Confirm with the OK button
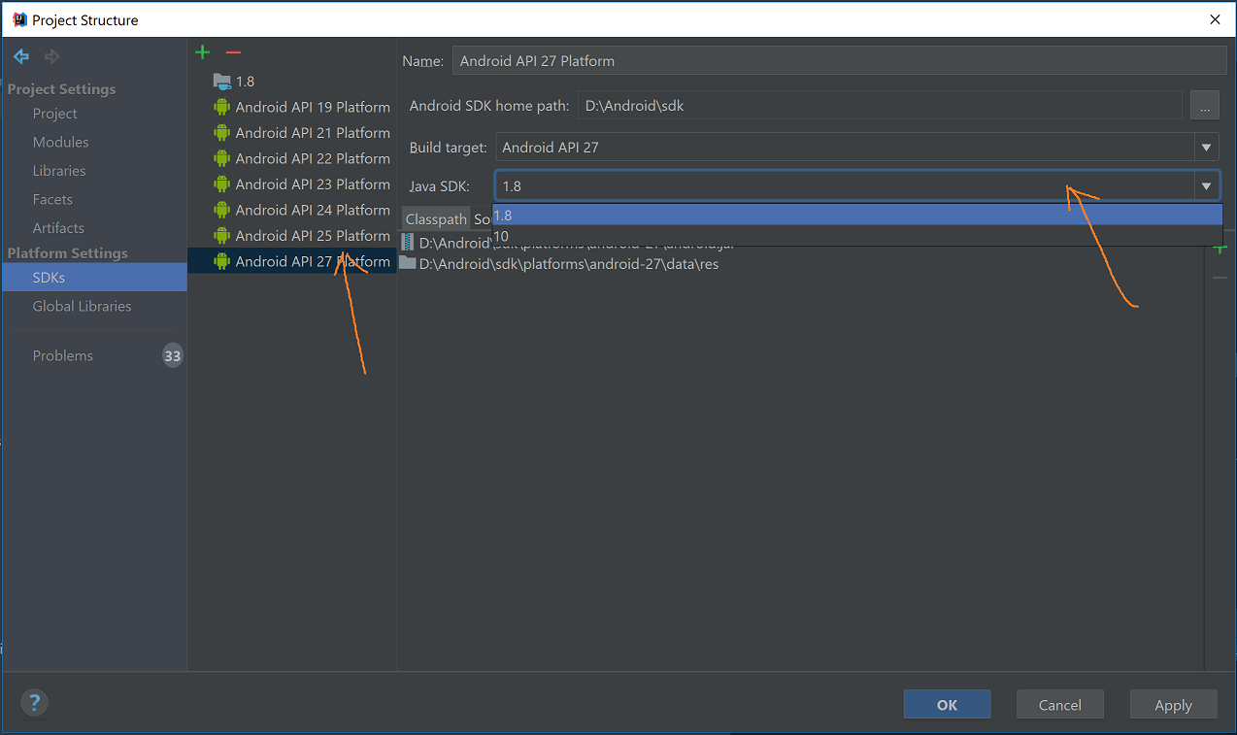 [x=947, y=705]
